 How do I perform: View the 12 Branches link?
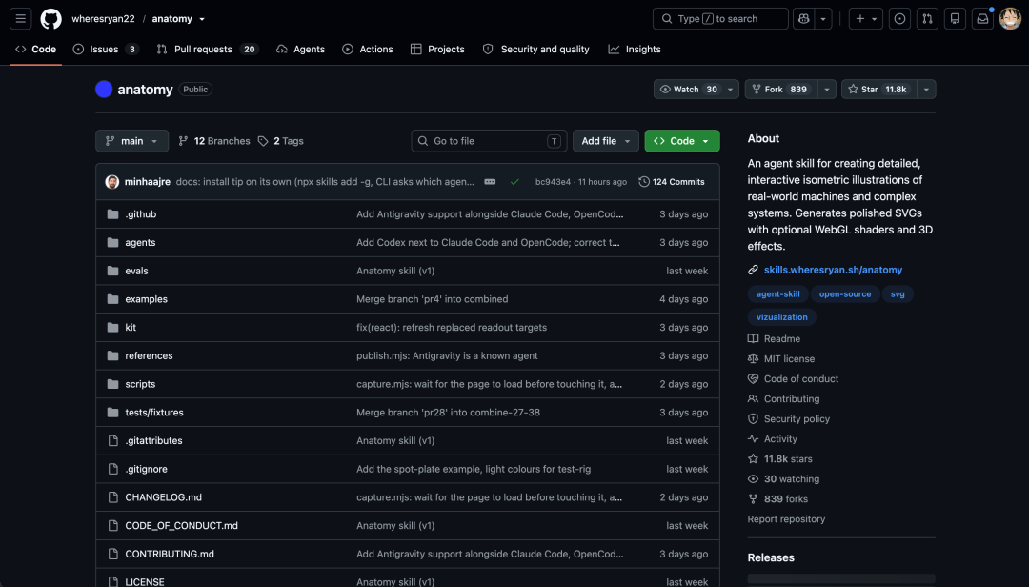(x=214, y=141)
